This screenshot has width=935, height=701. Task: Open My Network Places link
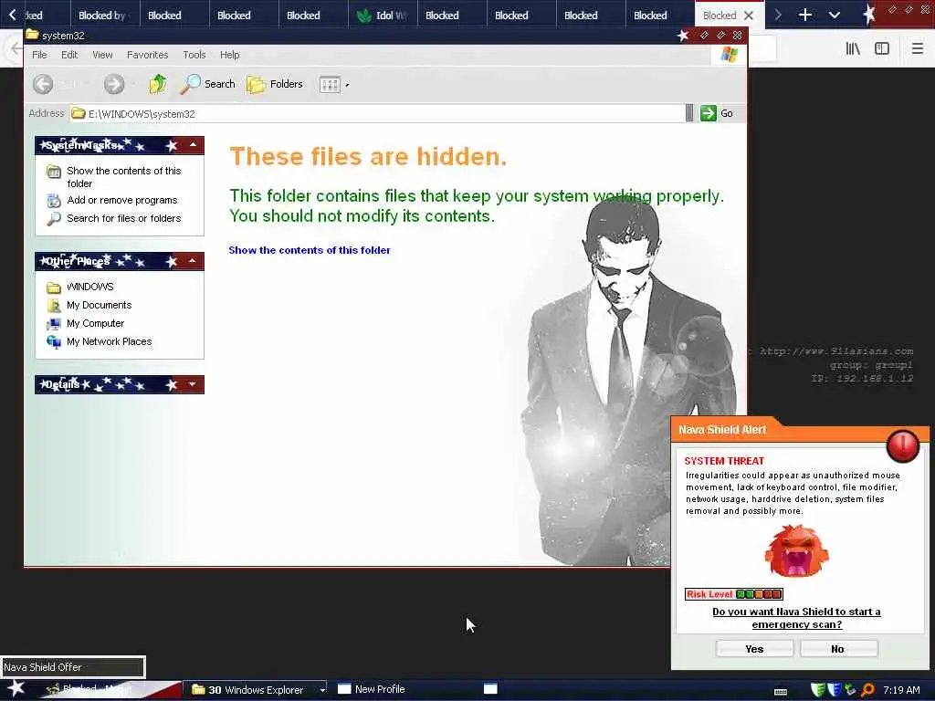[x=110, y=341]
